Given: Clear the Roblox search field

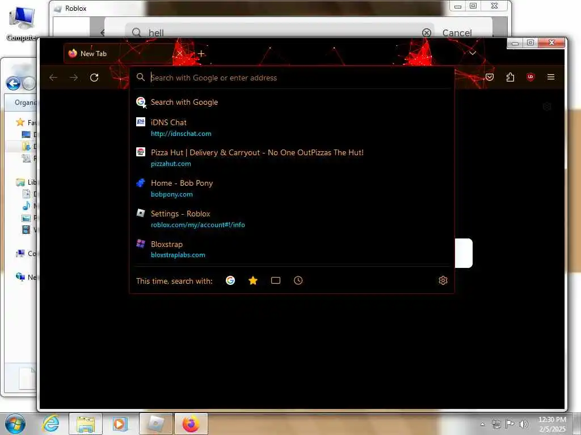Looking at the screenshot, I should pyautogui.click(x=427, y=33).
